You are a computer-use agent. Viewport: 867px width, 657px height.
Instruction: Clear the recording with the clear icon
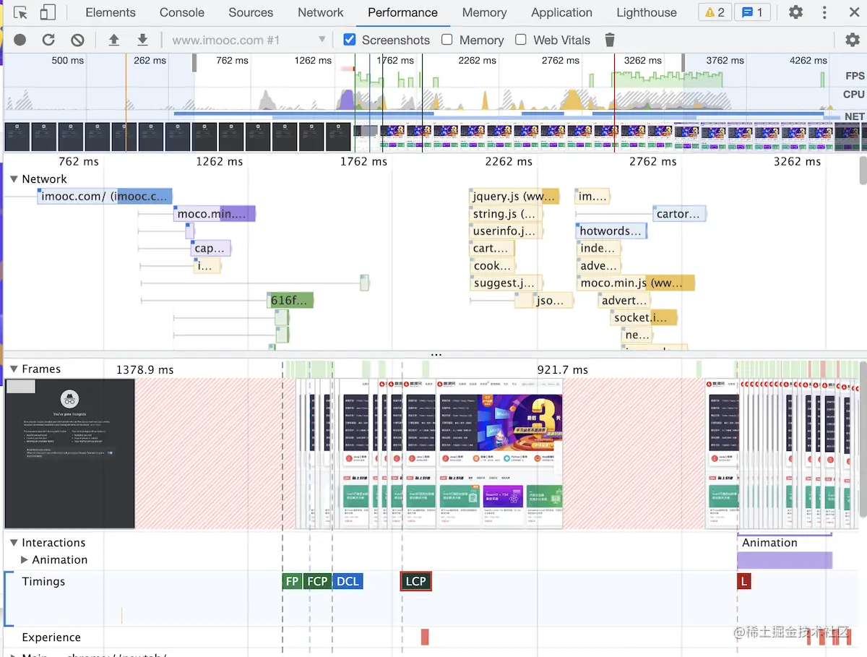pyautogui.click(x=77, y=40)
